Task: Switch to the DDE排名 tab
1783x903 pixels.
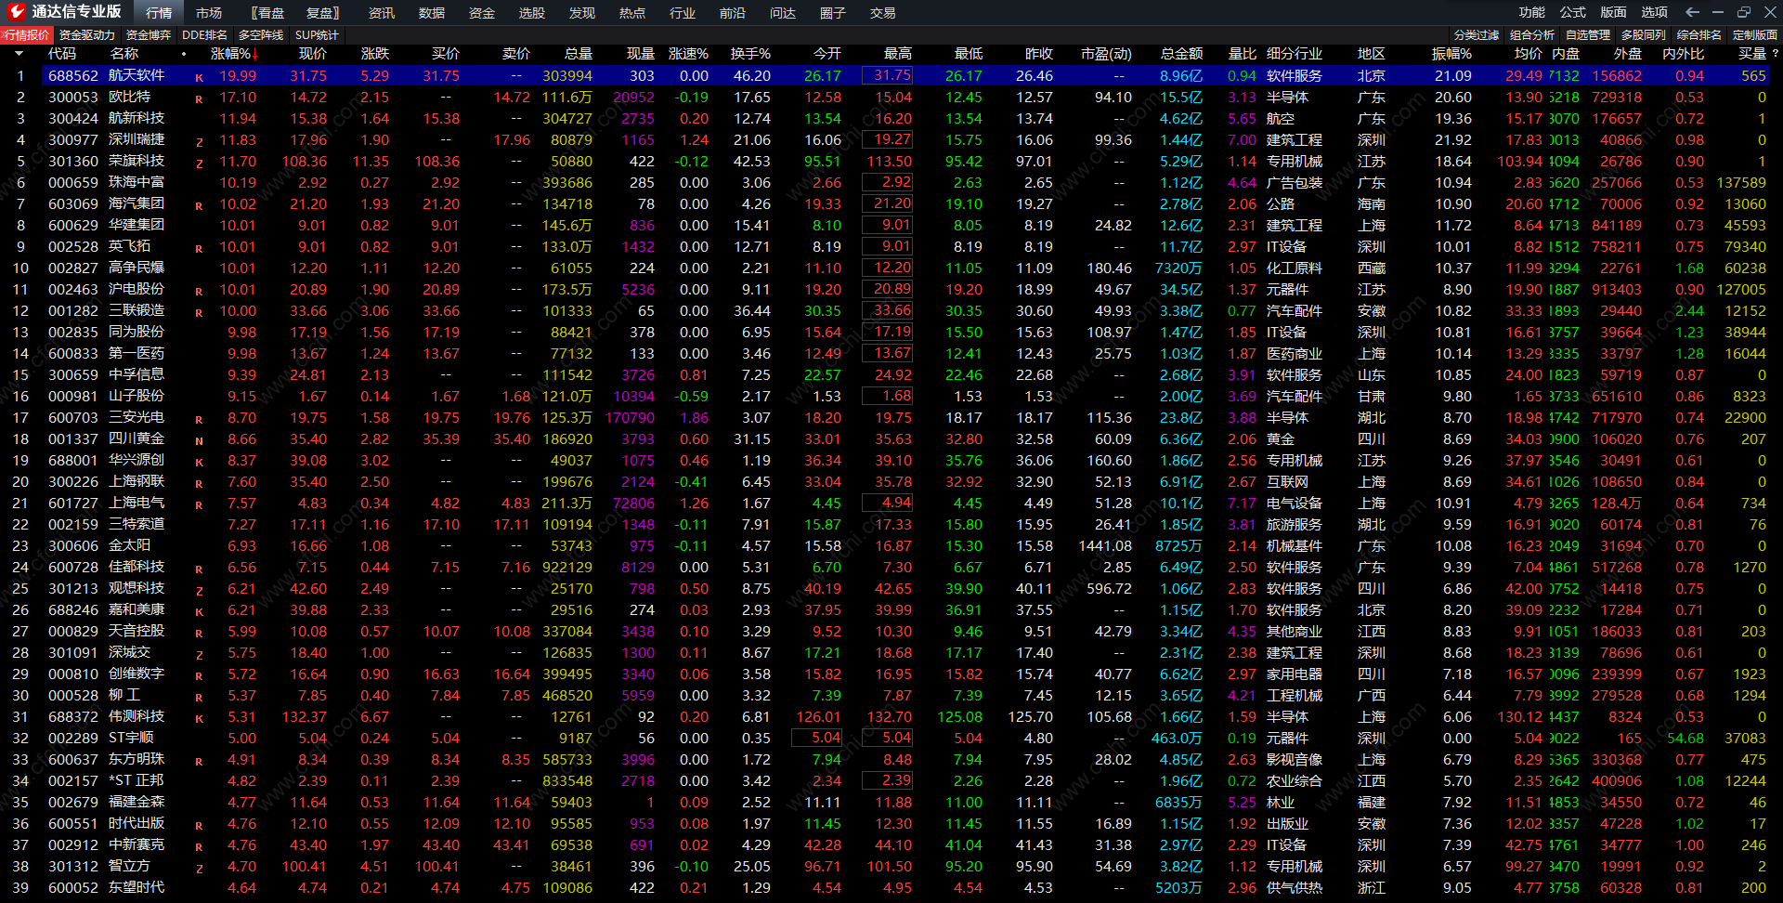Action: tap(205, 35)
